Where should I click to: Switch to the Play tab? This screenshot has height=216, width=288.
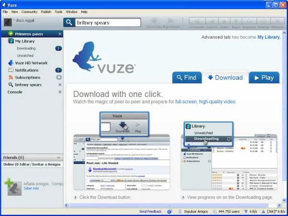point(264,78)
